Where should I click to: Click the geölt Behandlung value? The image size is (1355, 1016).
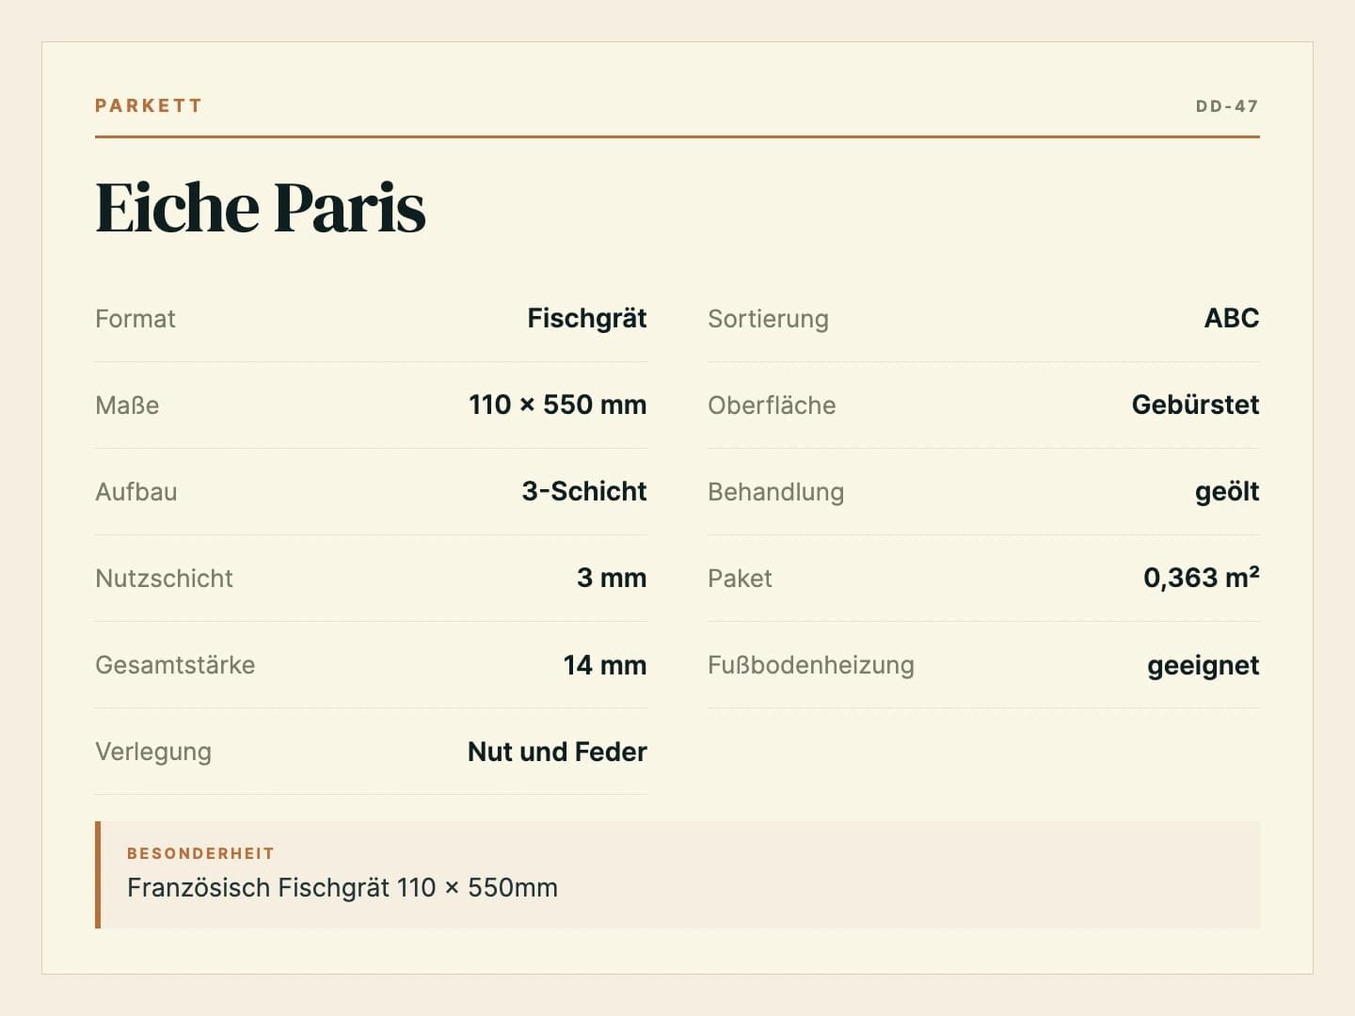pos(1227,492)
